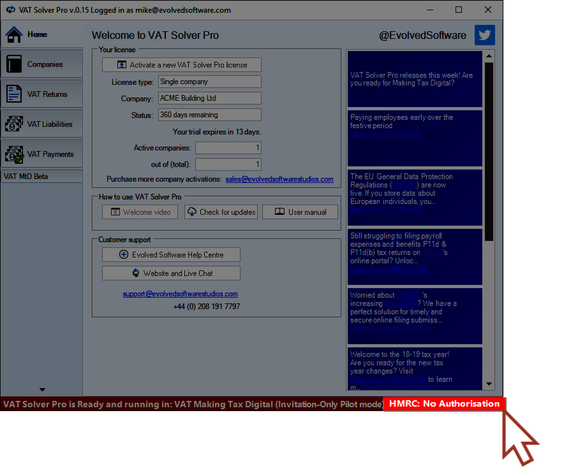Open the sales@evolvedsoftwarestudios.com email link
564x471 pixels.
click(x=279, y=179)
